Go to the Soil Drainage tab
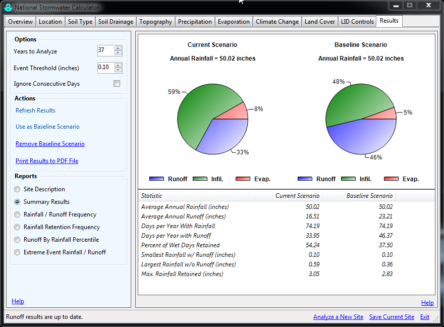The width and height of the screenshot is (444, 327). (x=116, y=22)
